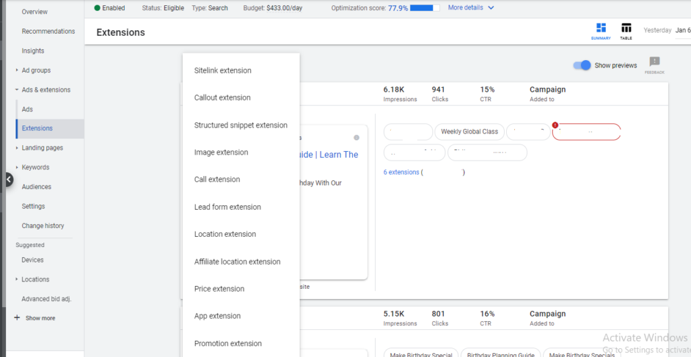Click the plus icon beside Show more
Viewport: 691px width, 357px height.
tap(17, 318)
